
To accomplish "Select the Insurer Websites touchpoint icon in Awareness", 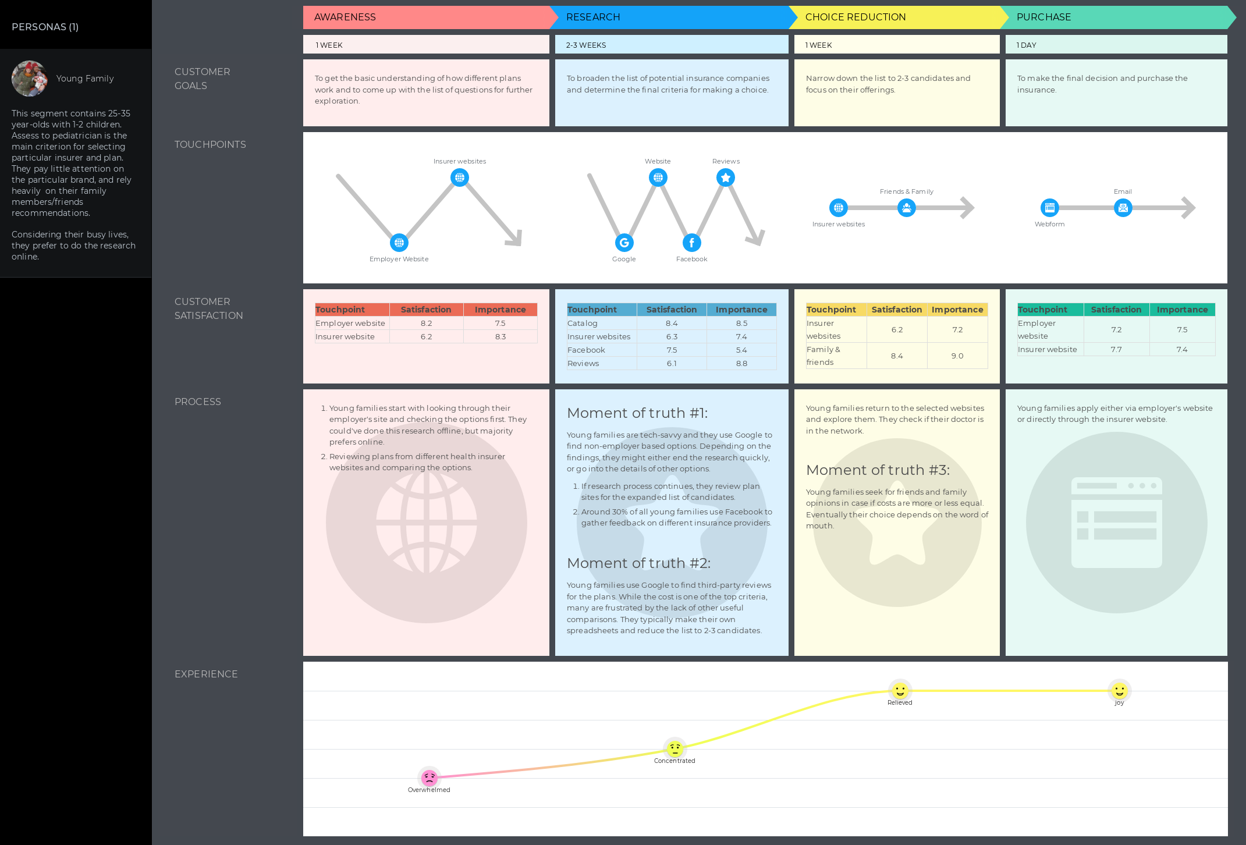I will (459, 177).
